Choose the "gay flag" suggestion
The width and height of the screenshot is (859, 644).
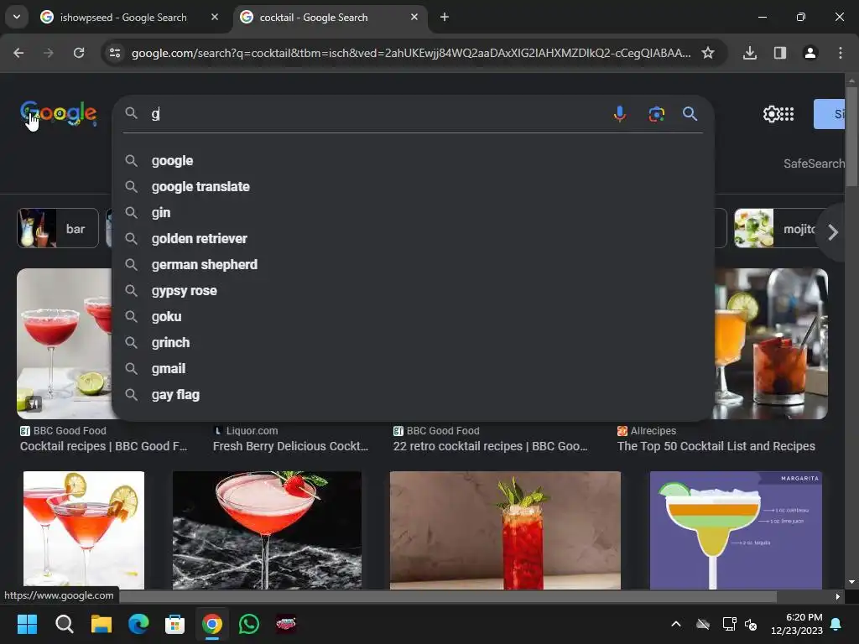click(x=413, y=395)
